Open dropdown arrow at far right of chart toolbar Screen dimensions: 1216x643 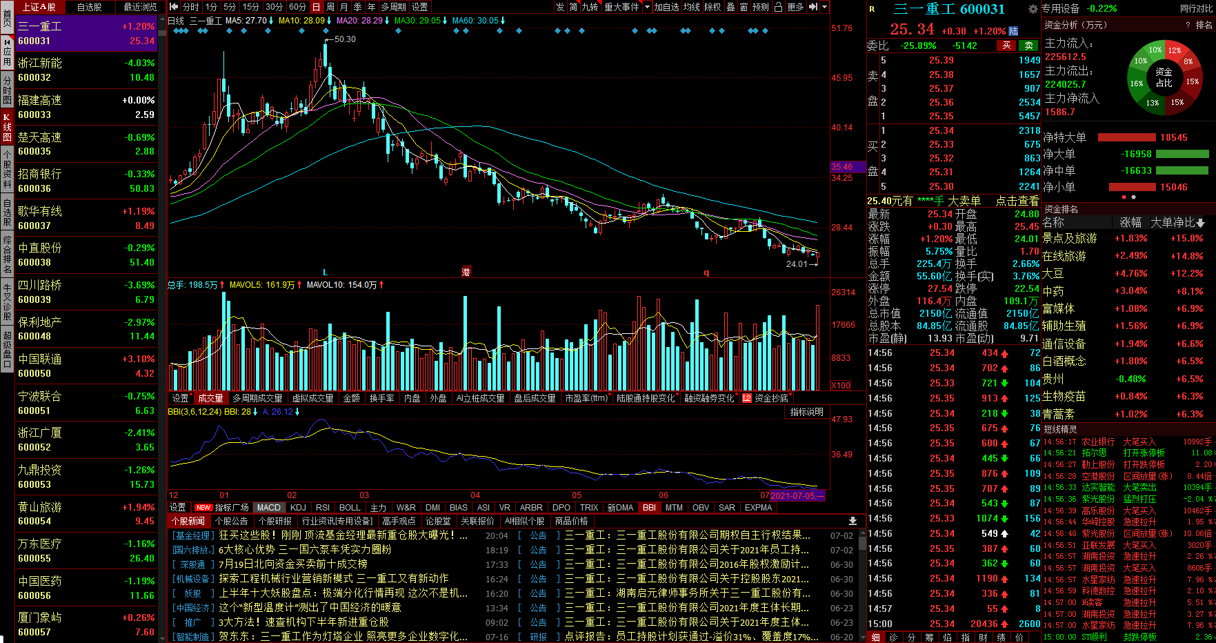tap(825, 7)
